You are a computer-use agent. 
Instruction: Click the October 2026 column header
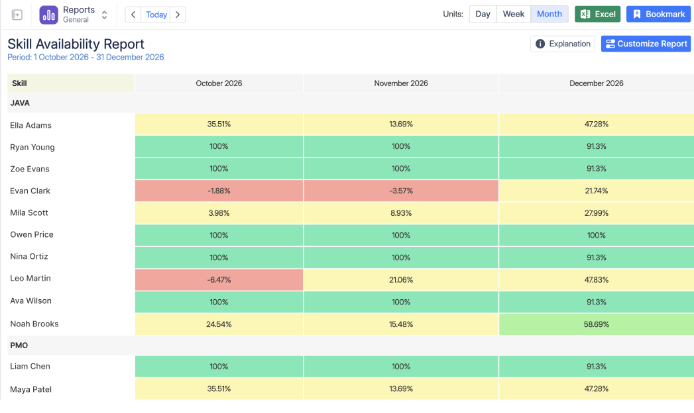coord(219,83)
